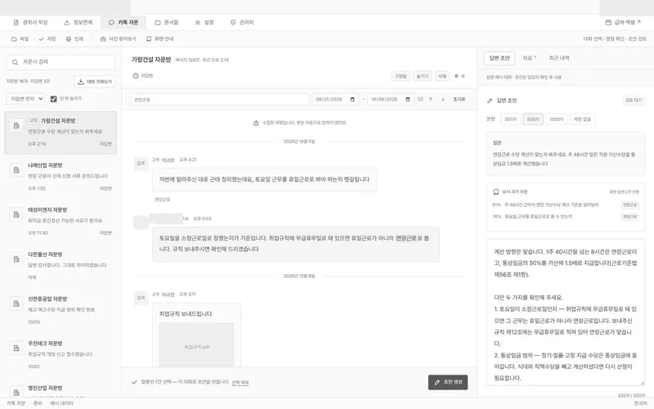Go to the 문서함 tab
This screenshot has height=409, width=654.
click(x=167, y=23)
